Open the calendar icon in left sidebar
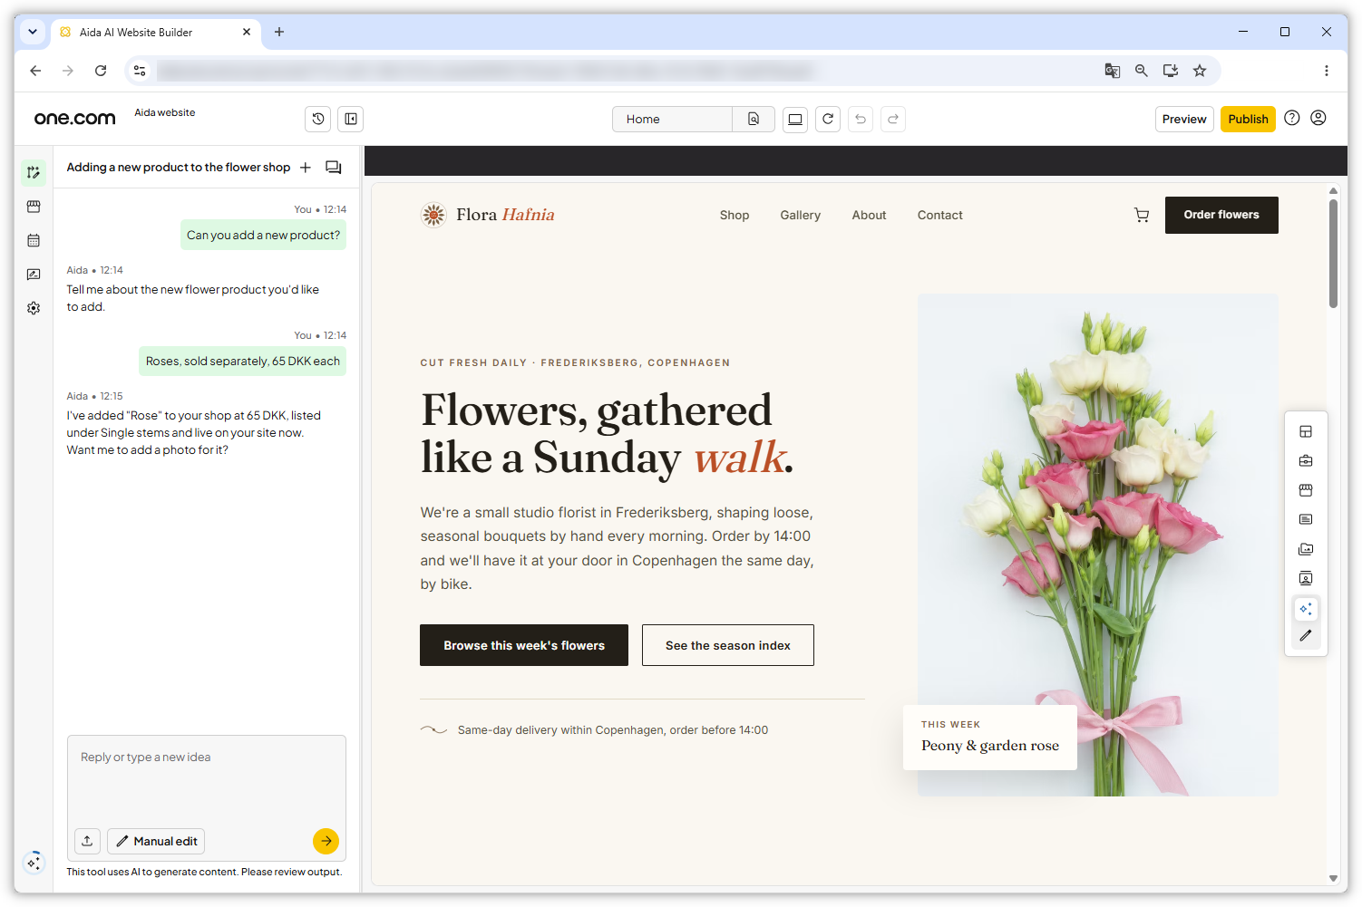The image size is (1362, 907). 34,240
